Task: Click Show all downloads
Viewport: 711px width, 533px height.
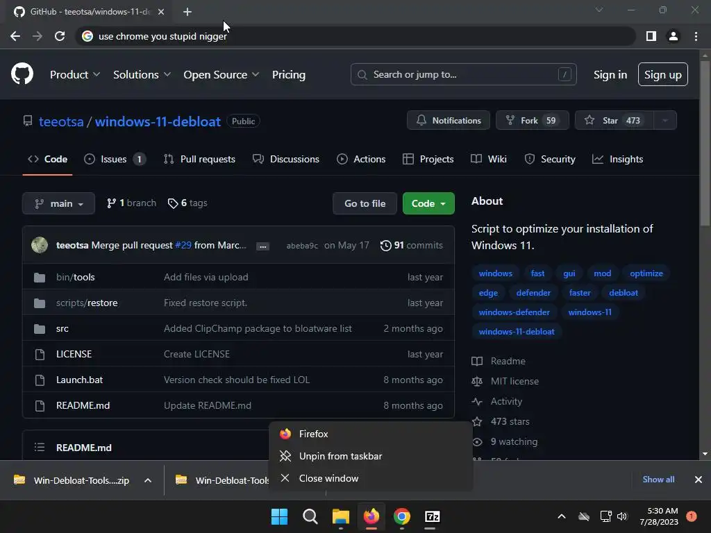Action: [658, 480]
